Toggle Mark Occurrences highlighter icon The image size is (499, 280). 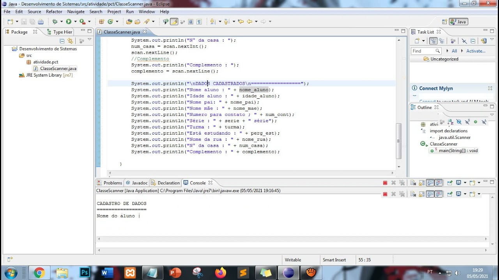click(174, 22)
